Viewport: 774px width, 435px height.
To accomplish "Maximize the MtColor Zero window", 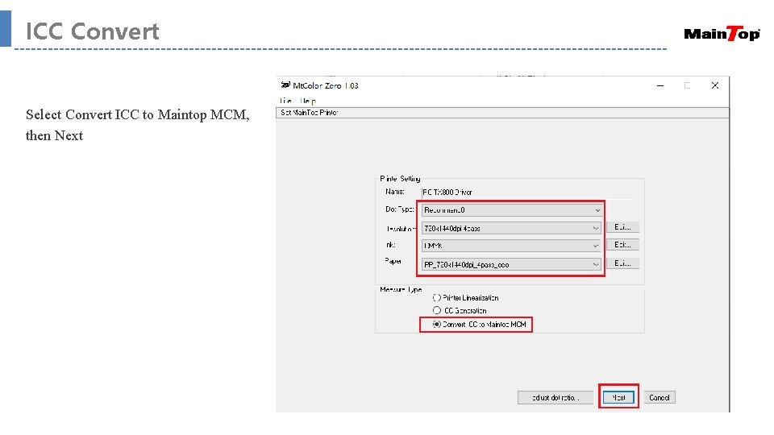I will (687, 86).
